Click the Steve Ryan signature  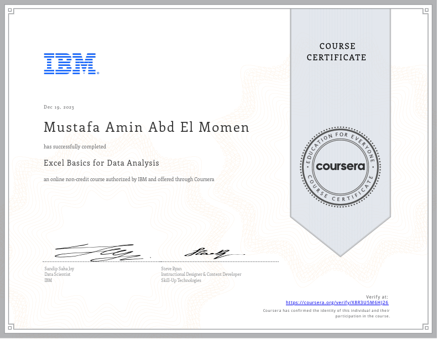[213, 253]
